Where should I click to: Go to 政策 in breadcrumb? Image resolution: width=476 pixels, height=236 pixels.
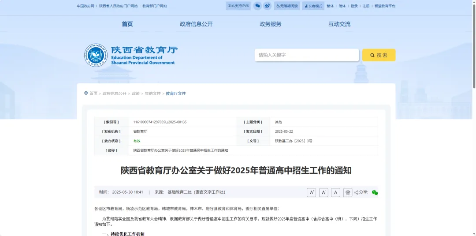click(135, 94)
